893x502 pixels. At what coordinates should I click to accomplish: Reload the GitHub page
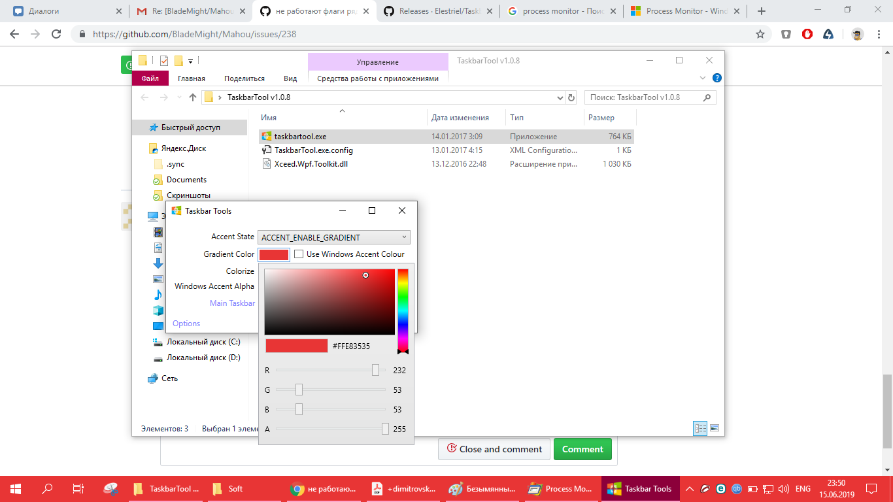pos(56,34)
